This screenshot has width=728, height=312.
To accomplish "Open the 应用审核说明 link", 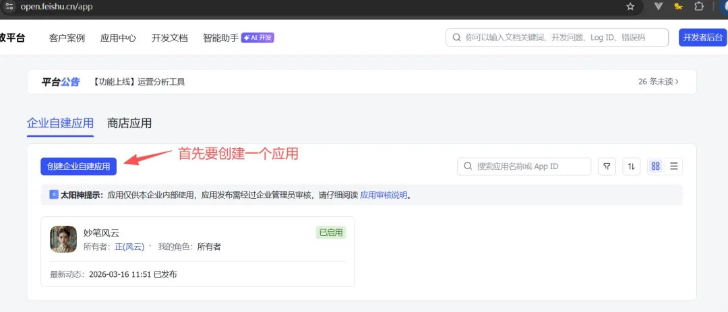I will coord(384,195).
